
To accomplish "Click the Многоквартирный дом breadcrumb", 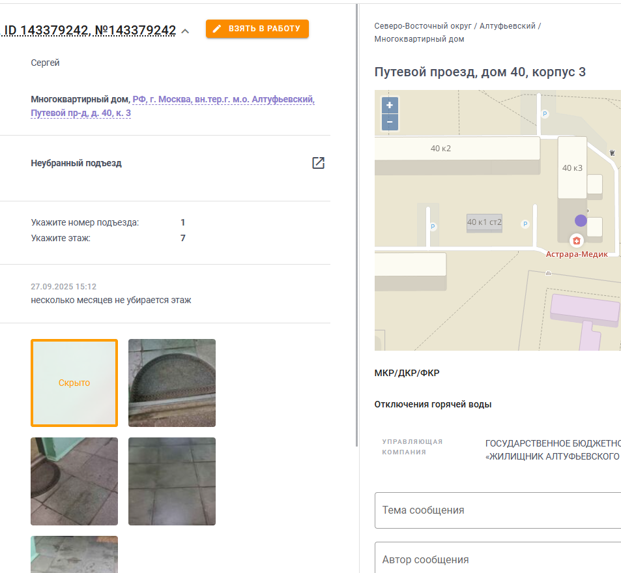I will click(x=419, y=39).
